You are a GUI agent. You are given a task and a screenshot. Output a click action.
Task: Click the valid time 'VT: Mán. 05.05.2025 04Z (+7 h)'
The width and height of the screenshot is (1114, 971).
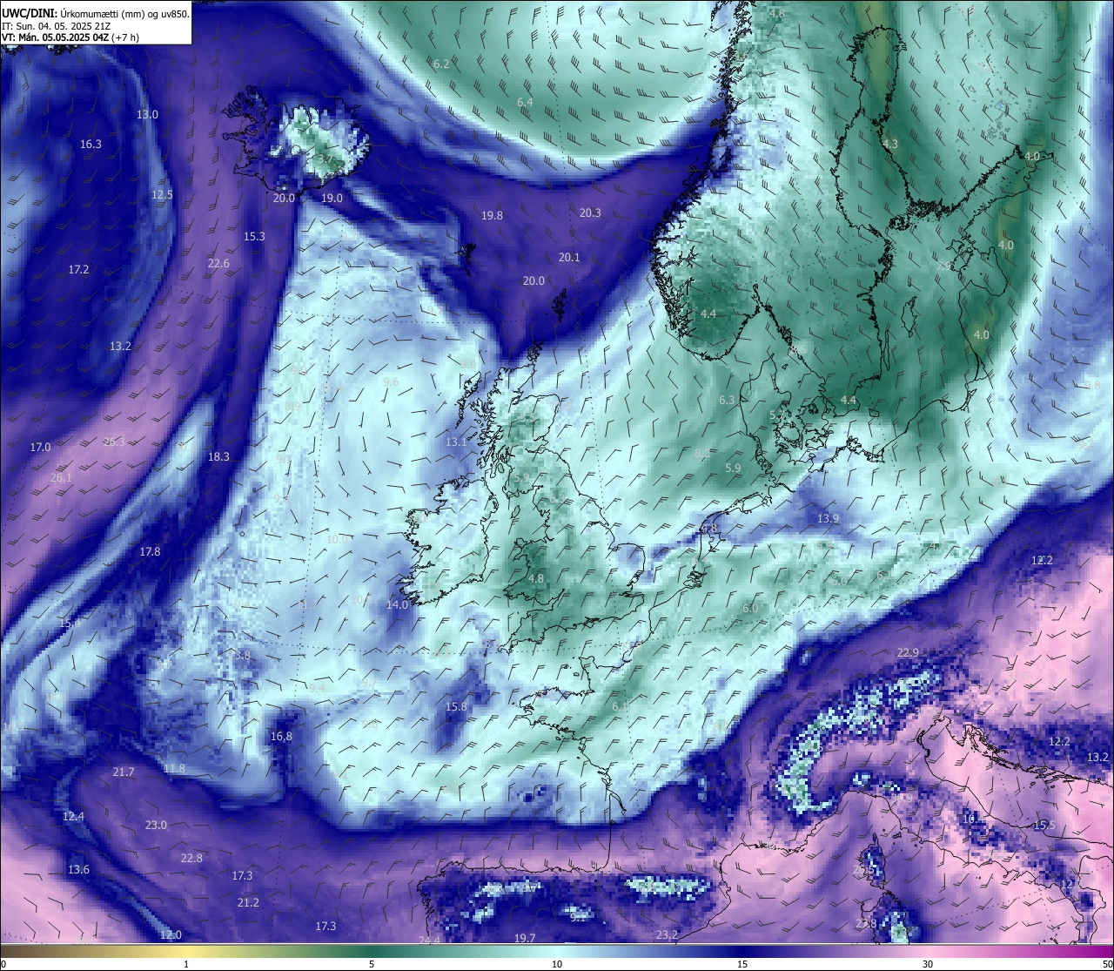[70, 37]
